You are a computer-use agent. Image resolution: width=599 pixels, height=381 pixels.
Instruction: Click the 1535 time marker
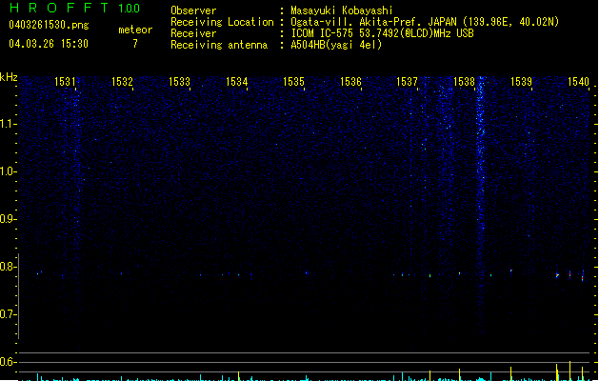pyautogui.click(x=293, y=82)
